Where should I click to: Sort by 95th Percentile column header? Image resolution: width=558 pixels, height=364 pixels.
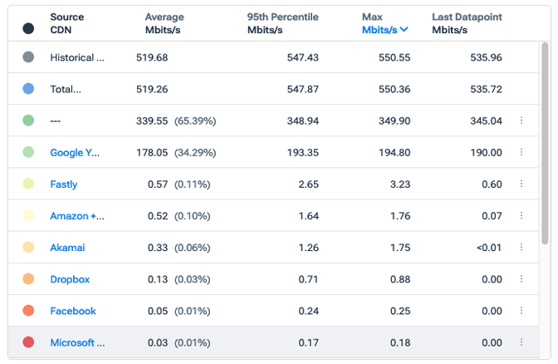pos(282,23)
